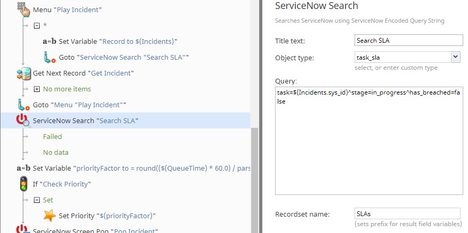468x233 pixels.
Task: Click the ServiceNow Screen Pop icon
Action: coord(23,229)
